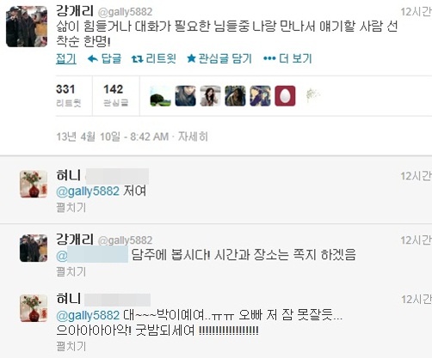The height and width of the screenshot is (358, 432).
Task: Click the landscape tree avatar among retweeters
Action: tap(160, 96)
